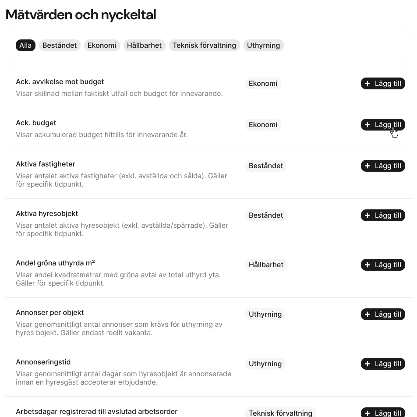
Task: Click plus icon for Annonser per objekt
Action: (x=368, y=315)
